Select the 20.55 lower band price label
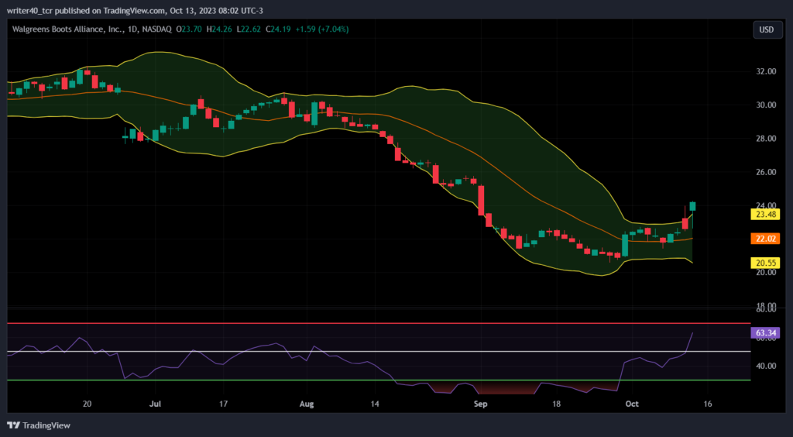793x437 pixels. click(x=765, y=263)
